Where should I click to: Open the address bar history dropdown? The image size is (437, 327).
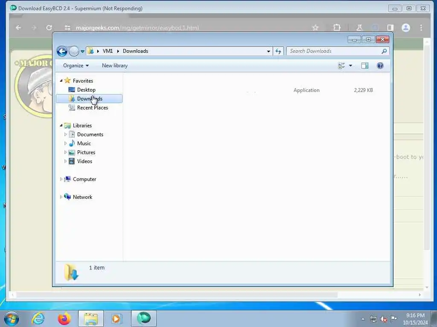pos(268,51)
